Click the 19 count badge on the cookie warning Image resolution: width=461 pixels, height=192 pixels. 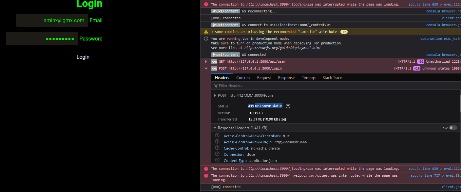[x=344, y=32]
